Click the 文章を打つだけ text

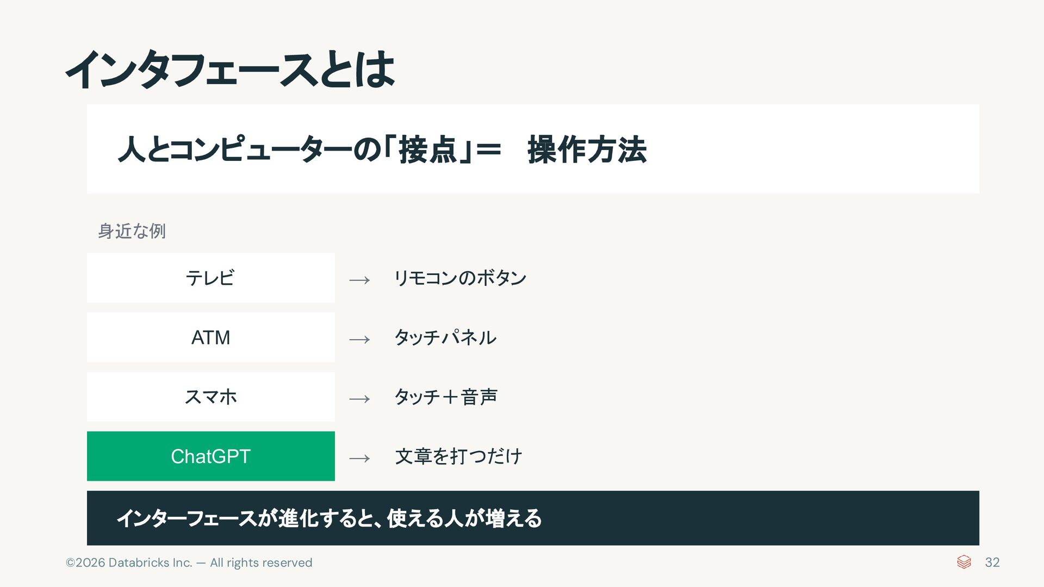tap(458, 456)
